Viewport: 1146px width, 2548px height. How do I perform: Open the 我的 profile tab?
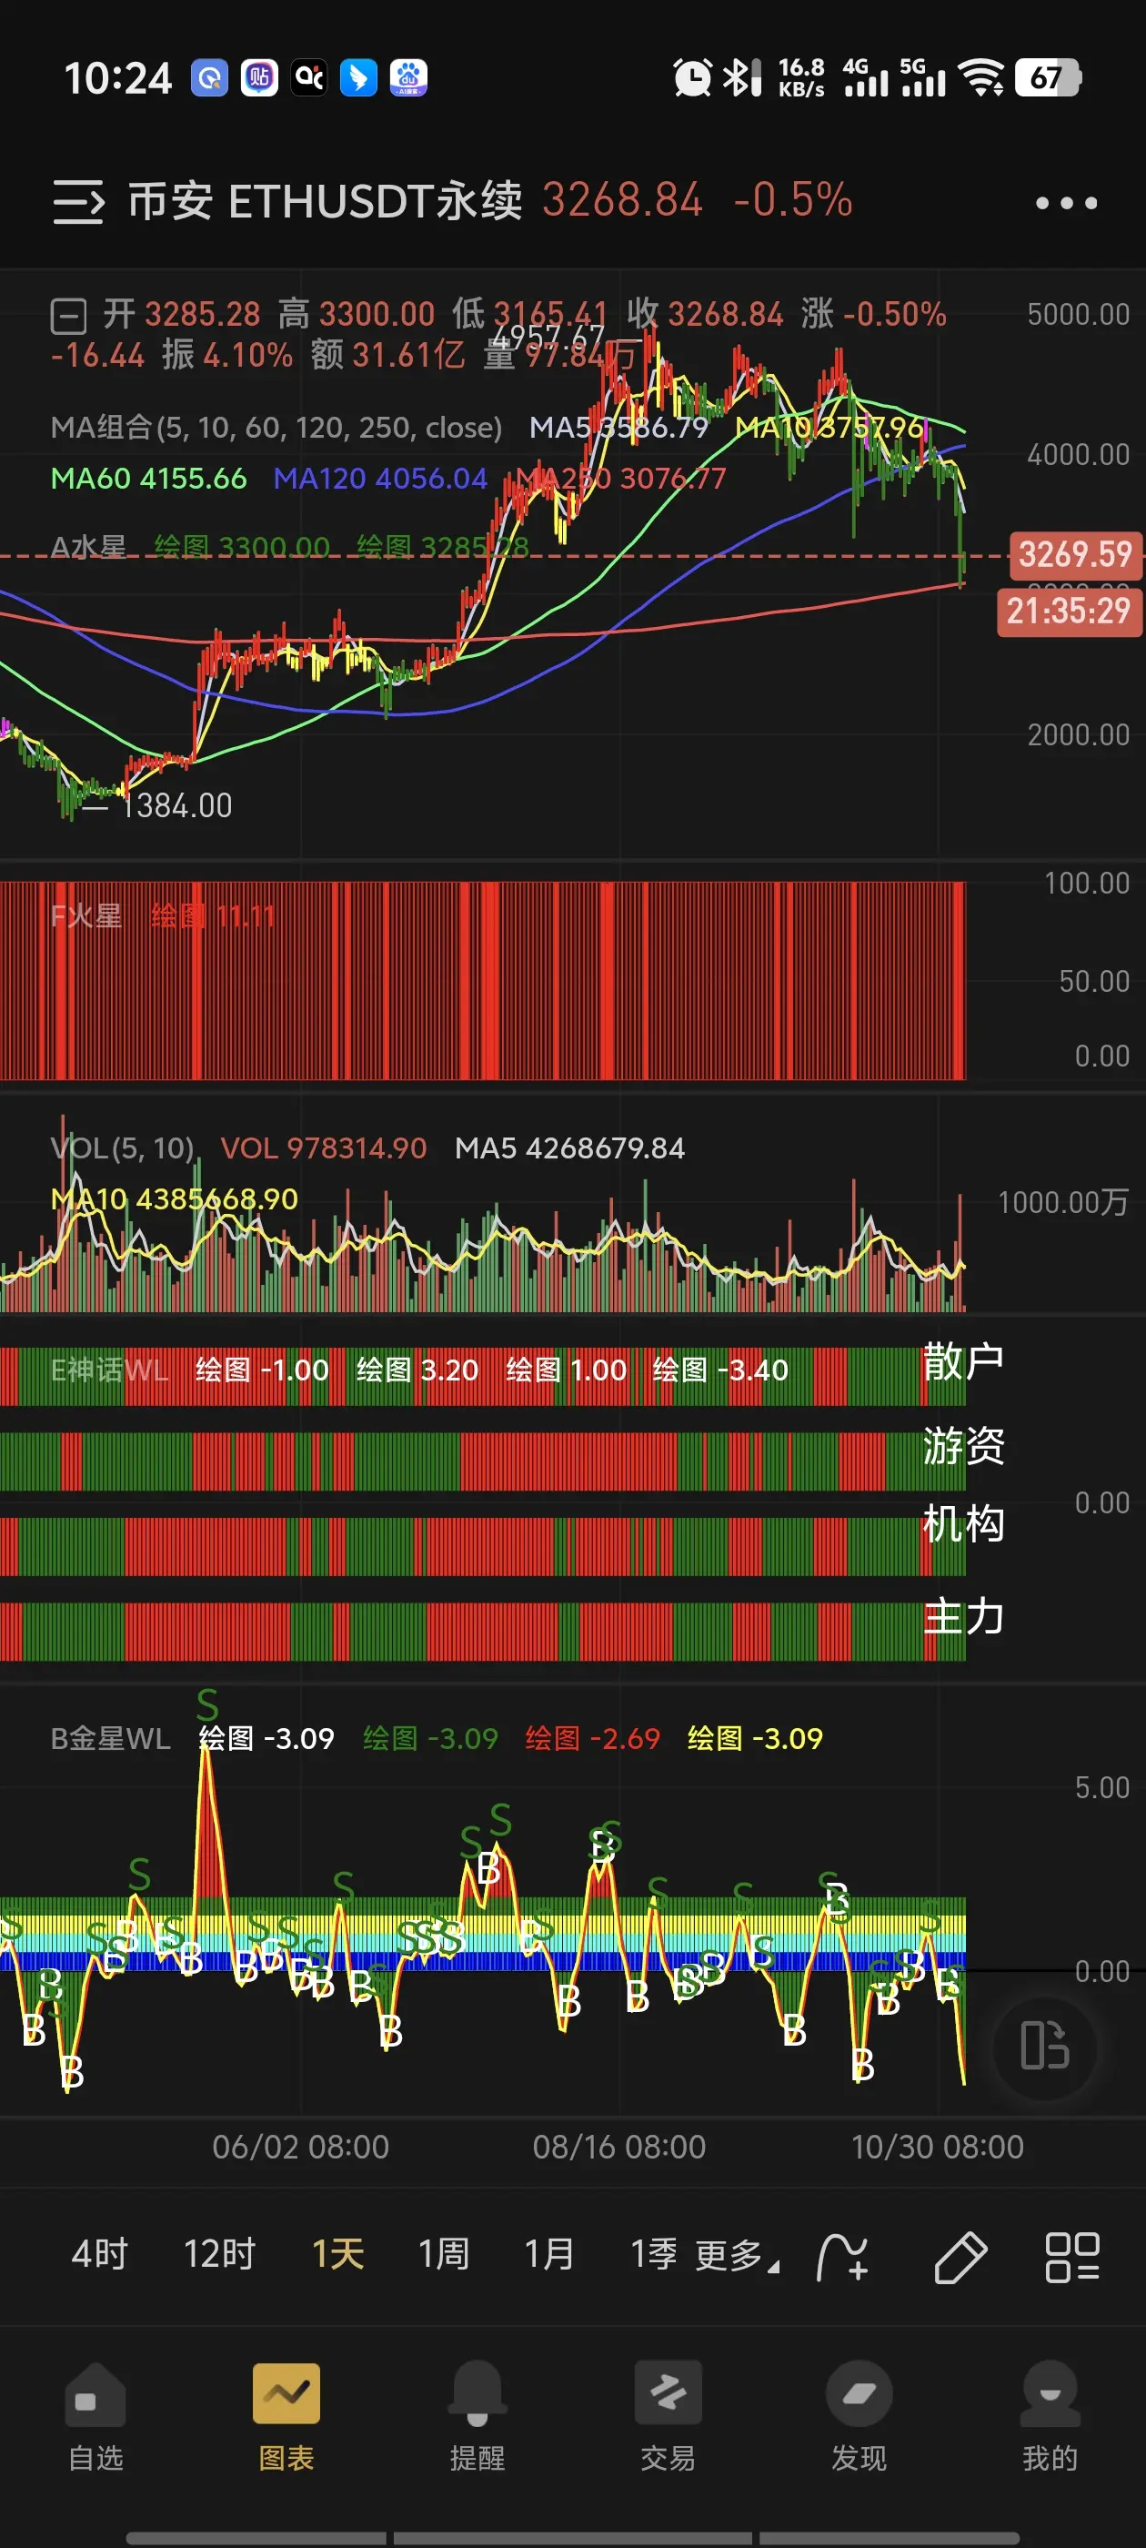point(1050,2416)
